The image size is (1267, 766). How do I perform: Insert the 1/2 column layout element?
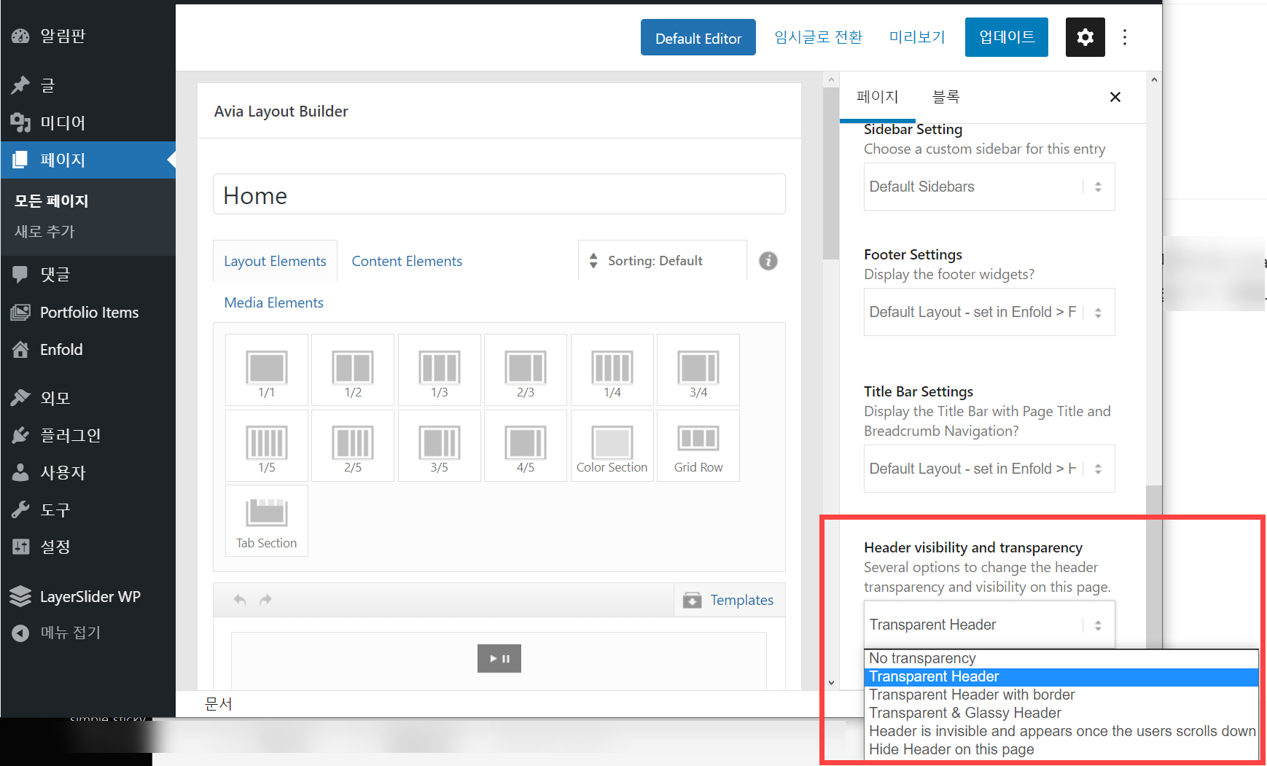coord(353,370)
